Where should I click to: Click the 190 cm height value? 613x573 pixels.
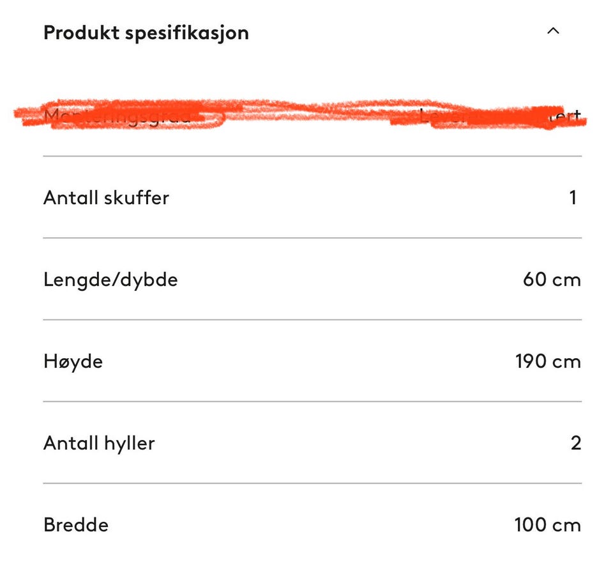pyautogui.click(x=548, y=361)
